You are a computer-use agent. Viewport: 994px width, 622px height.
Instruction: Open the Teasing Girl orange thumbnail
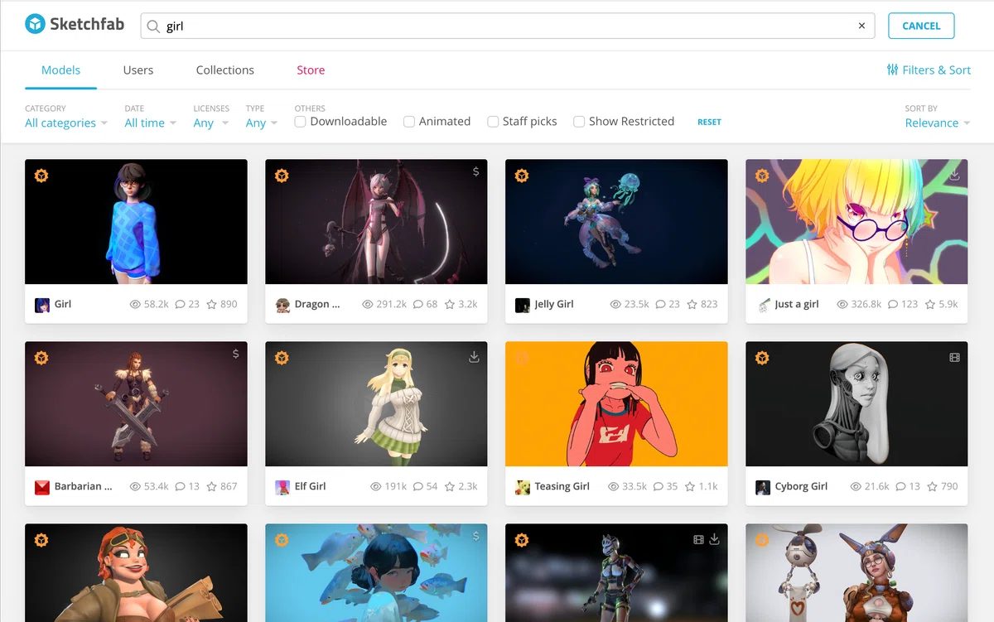pos(616,404)
